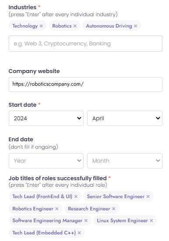Click the Technology tag label
The height and width of the screenshot is (241, 169).
click(25, 26)
